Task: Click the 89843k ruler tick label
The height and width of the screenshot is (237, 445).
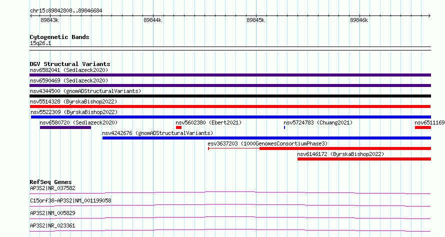Action: [x=49, y=20]
